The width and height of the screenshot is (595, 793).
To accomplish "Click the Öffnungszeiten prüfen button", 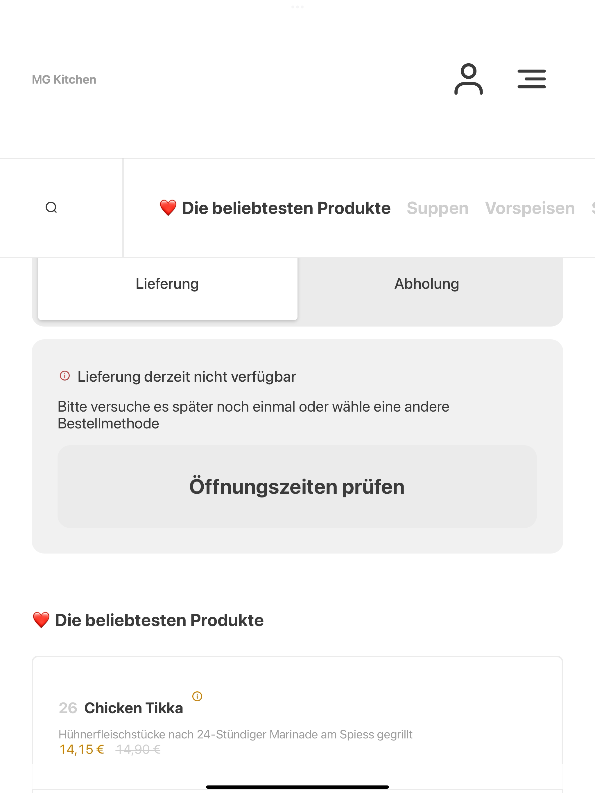I will [x=297, y=486].
